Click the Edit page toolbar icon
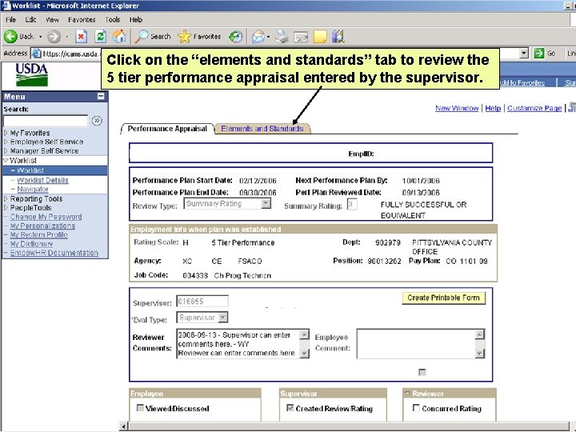 (x=301, y=37)
